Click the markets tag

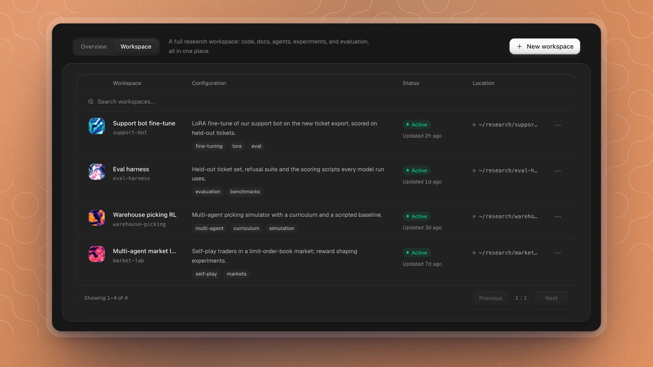236,274
